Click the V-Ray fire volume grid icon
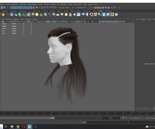This screenshot has width=155, height=129. (x=3, y=14)
